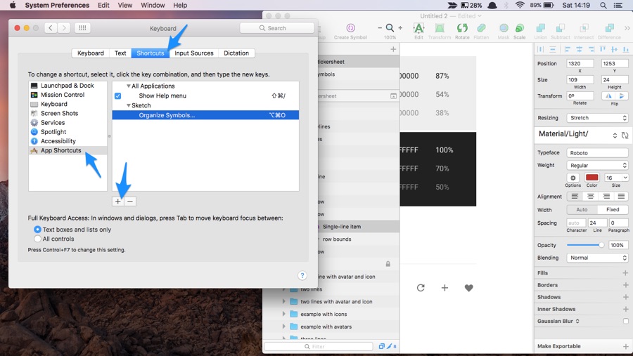The height and width of the screenshot is (356, 633).
Task: Flip the layer vertically
Action: 622,96
